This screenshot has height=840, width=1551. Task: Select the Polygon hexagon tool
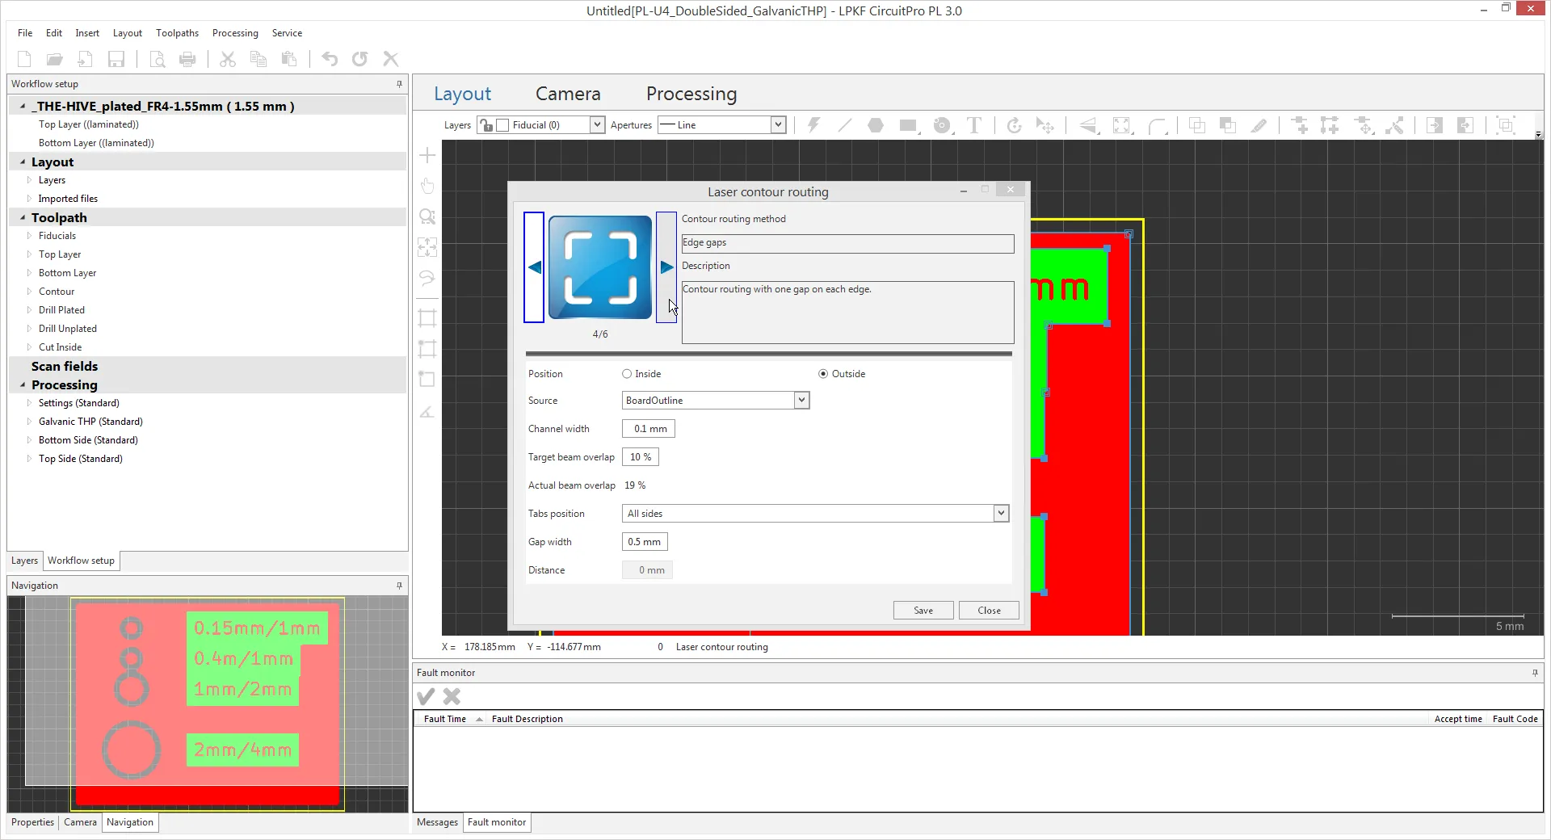(876, 125)
